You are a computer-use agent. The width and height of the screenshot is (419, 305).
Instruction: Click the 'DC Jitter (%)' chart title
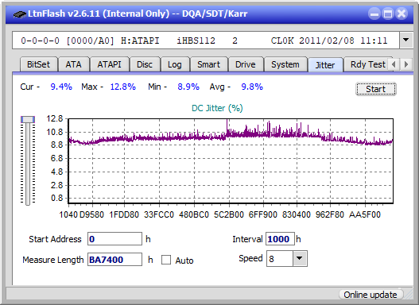pos(217,108)
